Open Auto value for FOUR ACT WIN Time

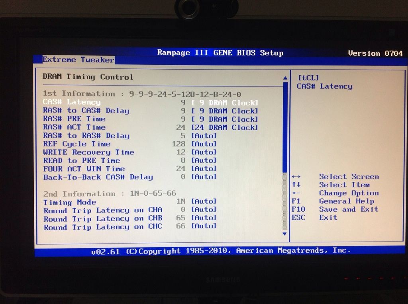point(204,169)
